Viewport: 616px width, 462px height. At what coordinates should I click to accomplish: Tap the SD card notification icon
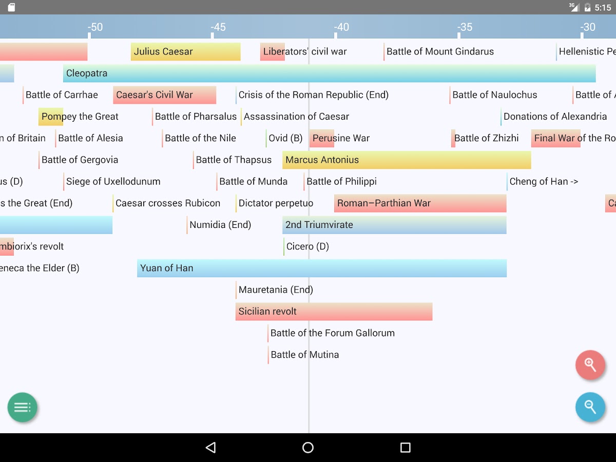(11, 7)
